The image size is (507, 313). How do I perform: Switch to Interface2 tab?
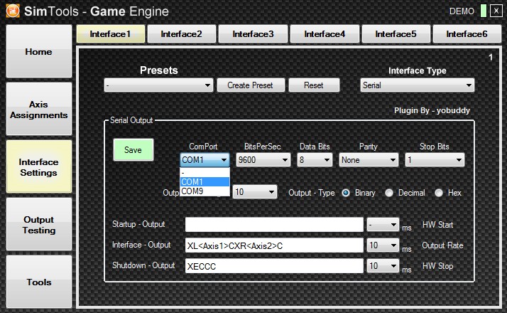(x=181, y=34)
